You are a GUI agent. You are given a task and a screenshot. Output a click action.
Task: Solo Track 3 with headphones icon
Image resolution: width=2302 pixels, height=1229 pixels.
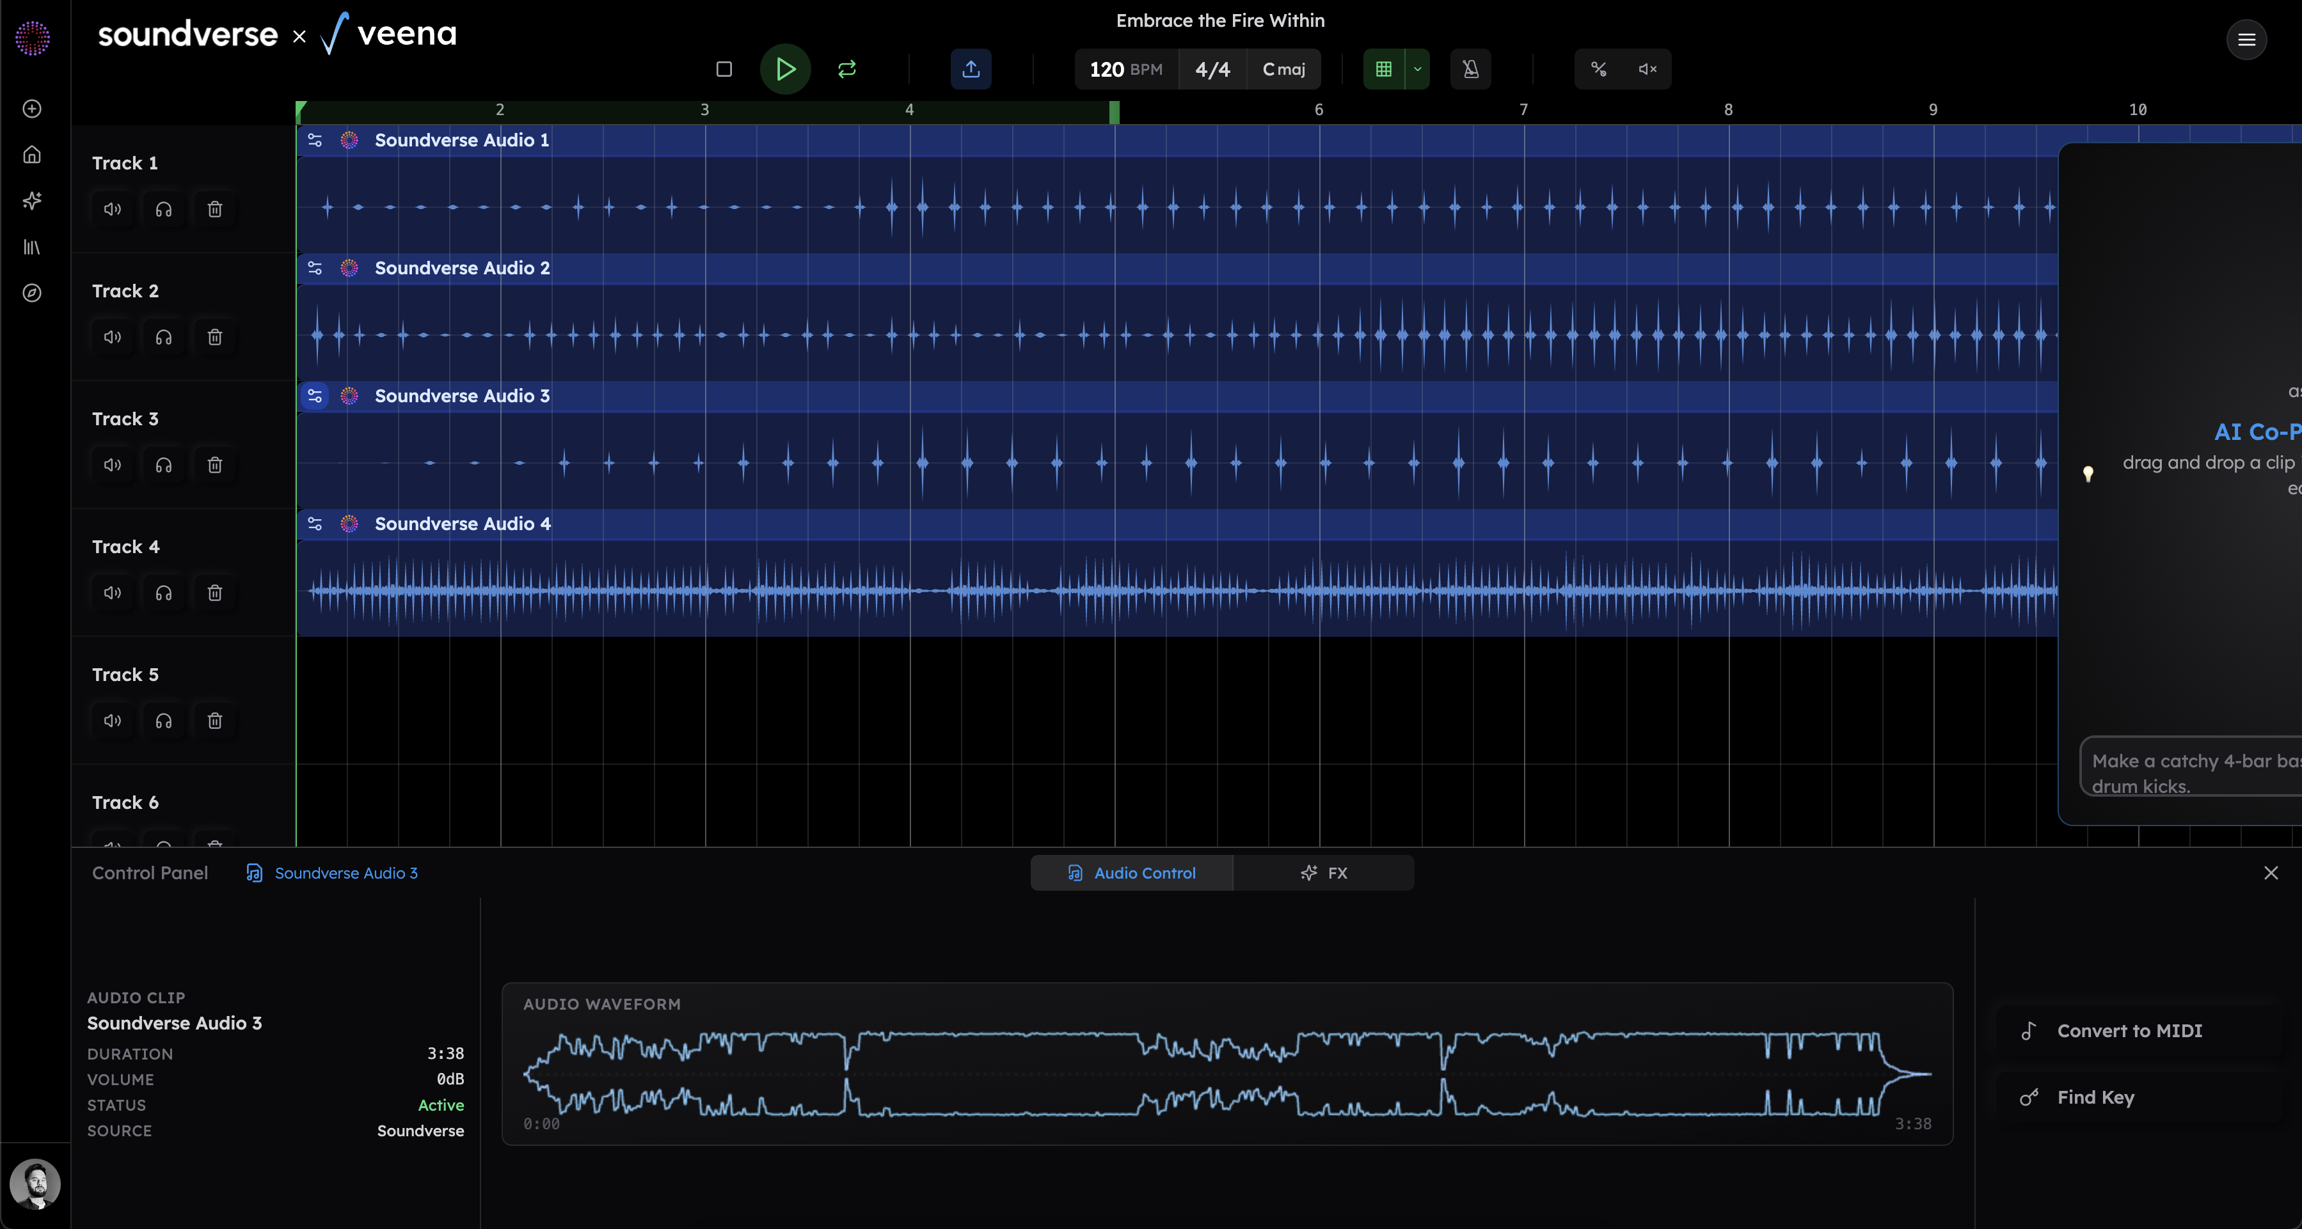[x=164, y=464]
